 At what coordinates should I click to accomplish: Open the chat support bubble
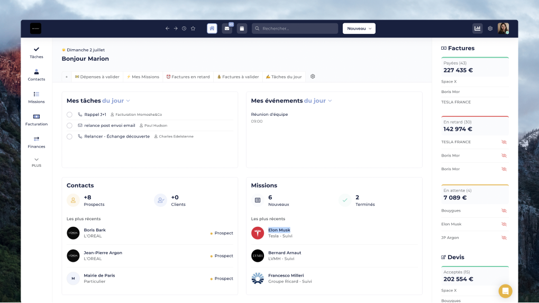pyautogui.click(x=505, y=291)
